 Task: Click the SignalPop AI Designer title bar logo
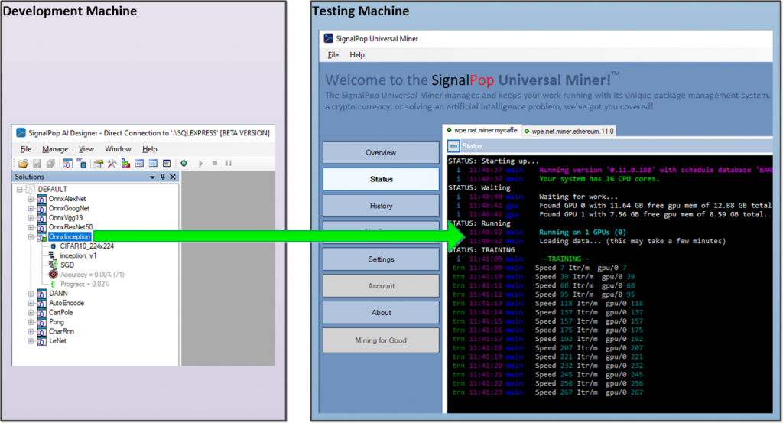point(21,133)
